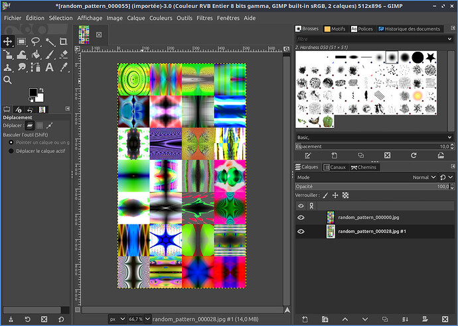Select the Warp Transform tool
The height and width of the screenshot is (326, 458).
[22, 54]
